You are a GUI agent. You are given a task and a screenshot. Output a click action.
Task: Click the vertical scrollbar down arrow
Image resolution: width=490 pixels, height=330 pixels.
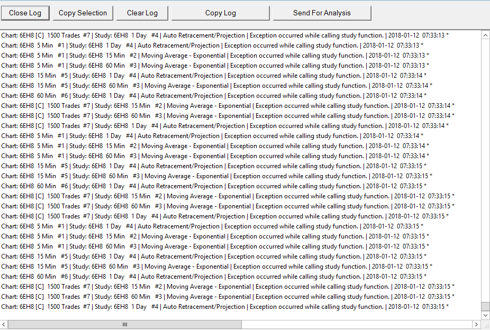[485, 315]
